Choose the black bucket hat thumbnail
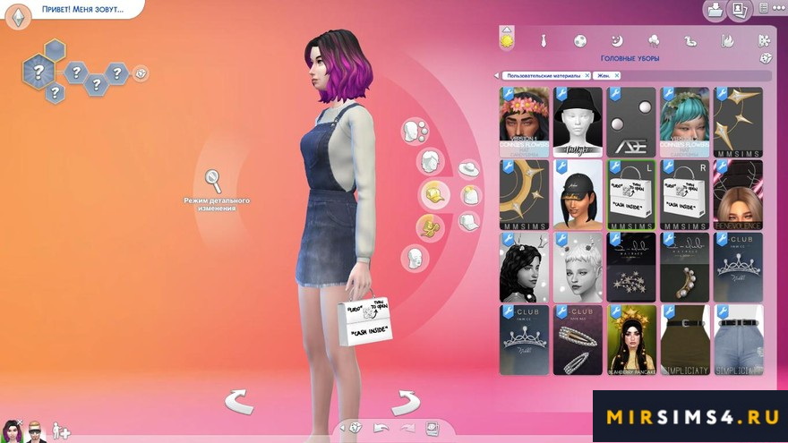788x443 pixels. [x=578, y=122]
